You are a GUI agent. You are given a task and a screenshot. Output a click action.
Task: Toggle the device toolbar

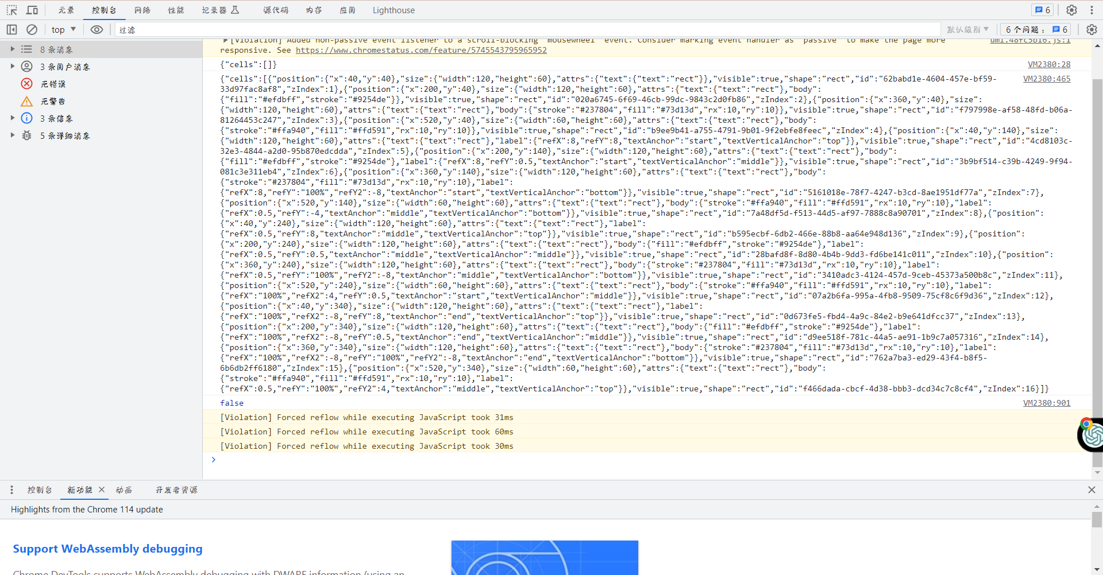tap(32, 10)
